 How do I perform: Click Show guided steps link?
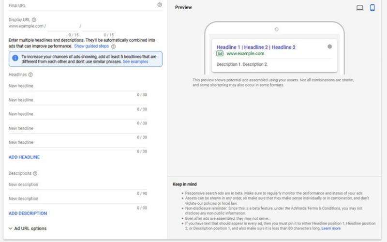point(91,46)
